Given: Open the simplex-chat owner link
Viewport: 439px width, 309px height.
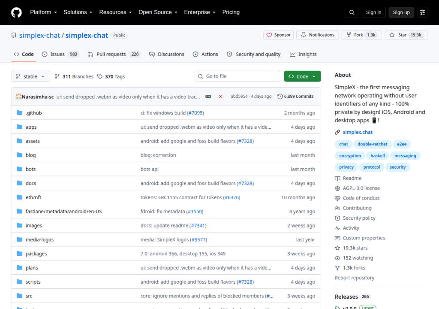Looking at the screenshot, I should click(39, 35).
